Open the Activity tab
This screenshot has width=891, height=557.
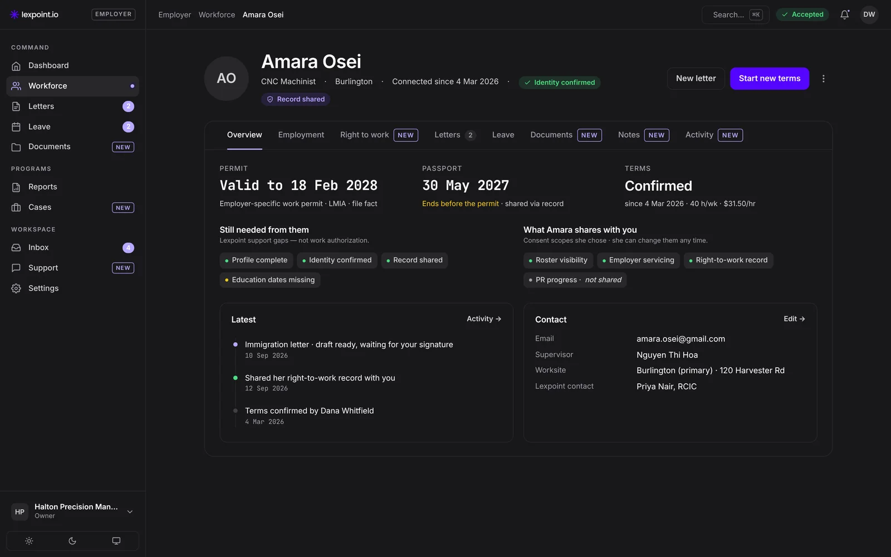pos(714,135)
